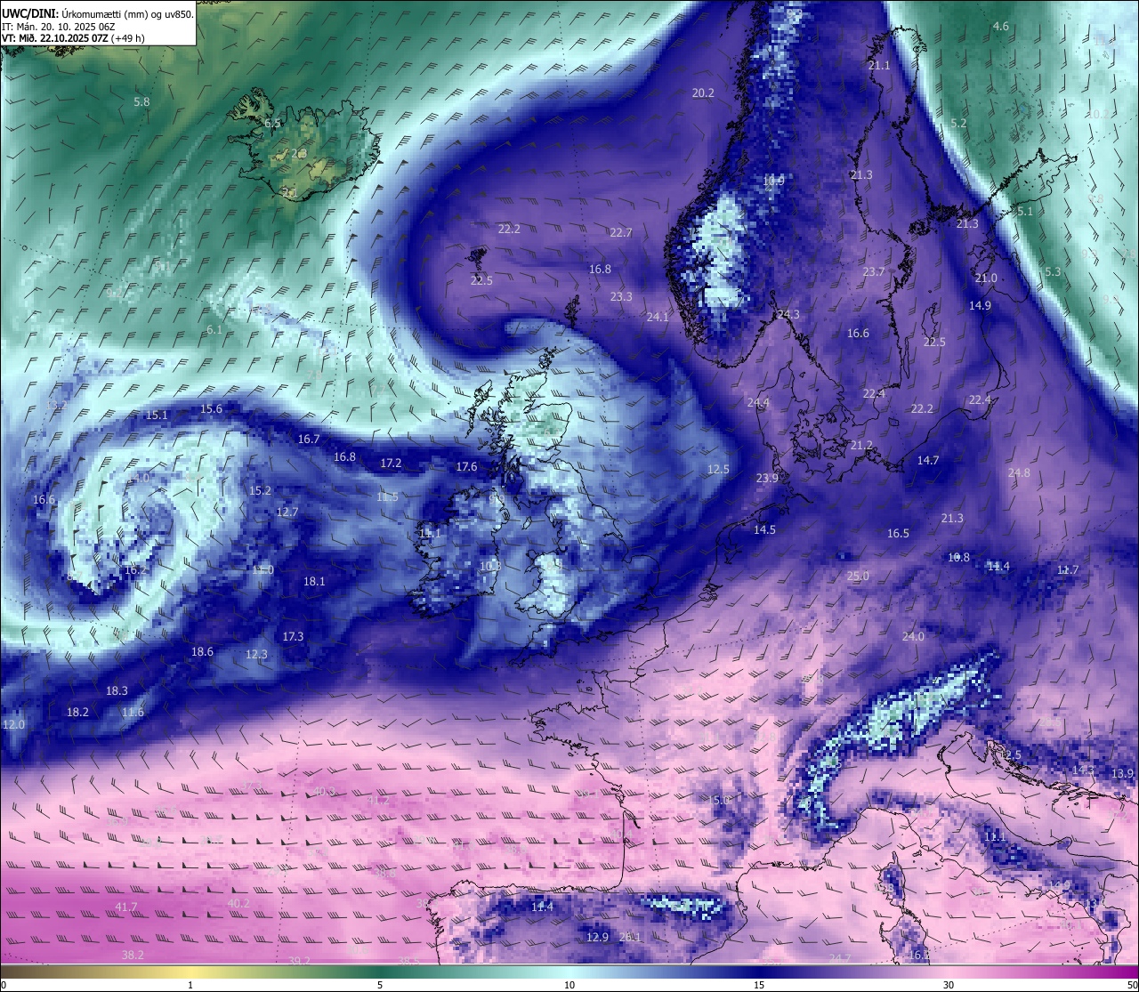Click the 24.0 value label
The width and height of the screenshot is (1139, 992).
click(913, 637)
